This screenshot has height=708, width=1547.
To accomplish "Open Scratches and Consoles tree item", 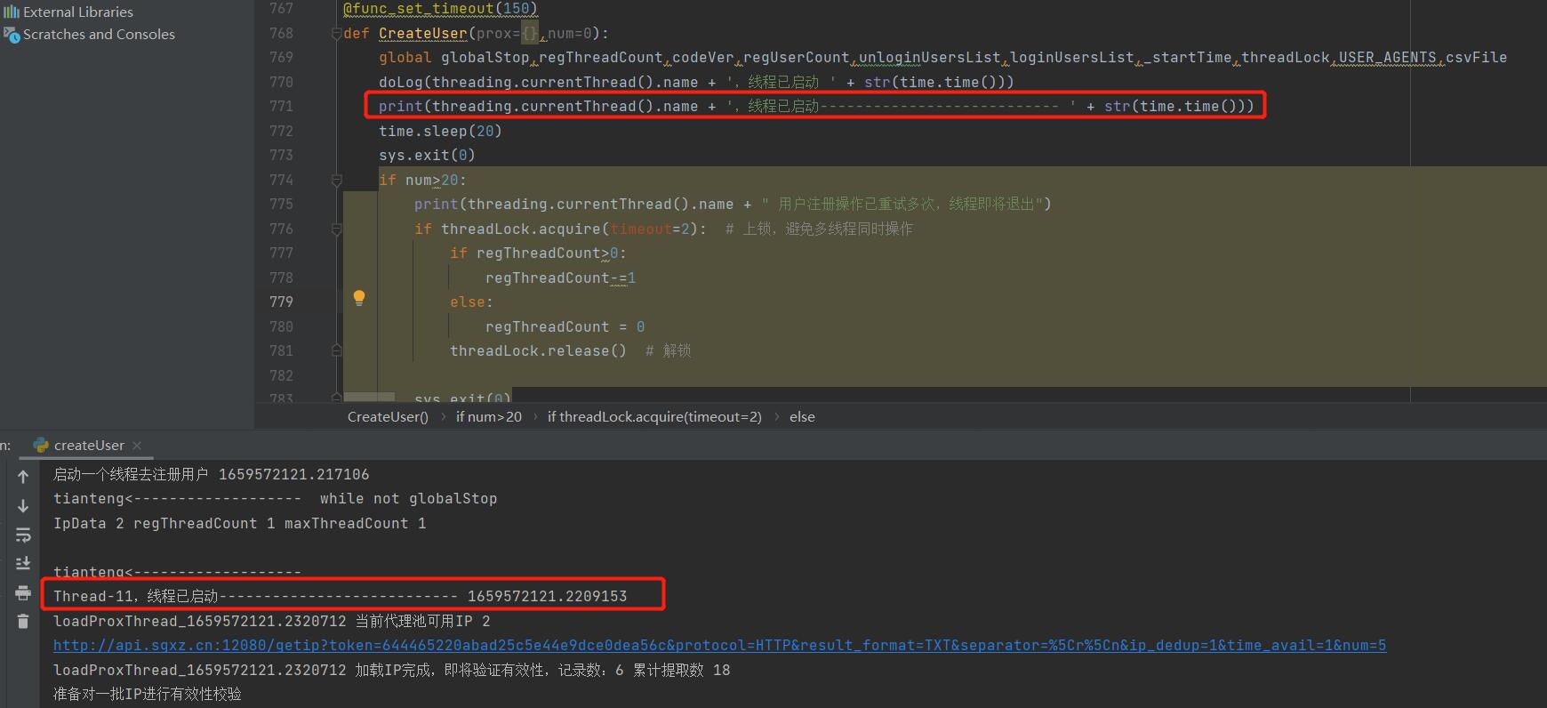I will 99,35.
